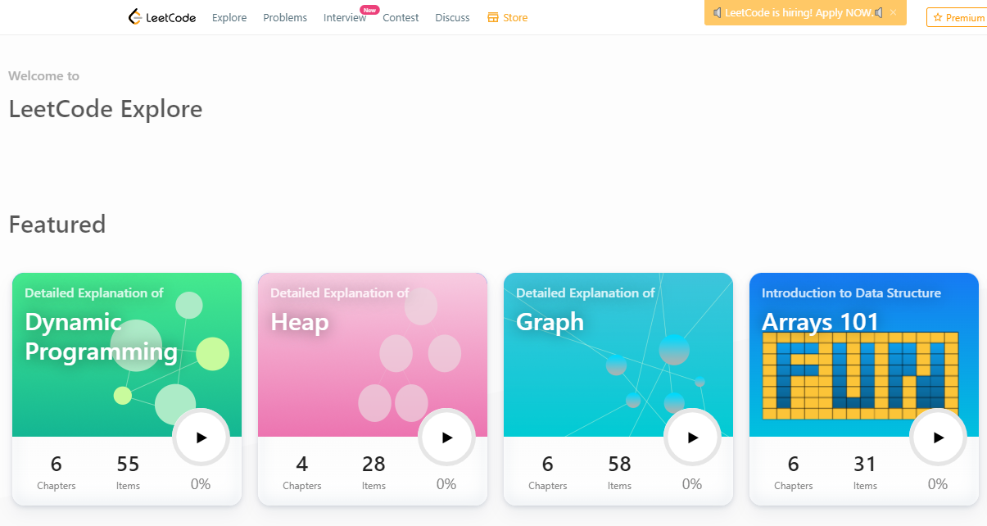Click the Store shop icon
Viewport: 987px width, 526px height.
tap(493, 18)
